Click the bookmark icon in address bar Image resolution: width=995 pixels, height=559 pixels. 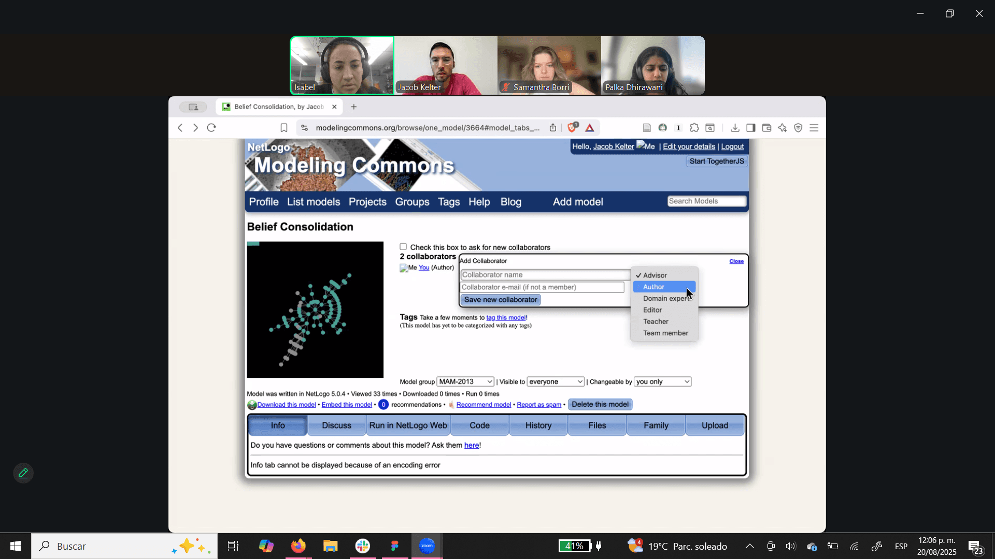pyautogui.click(x=284, y=128)
